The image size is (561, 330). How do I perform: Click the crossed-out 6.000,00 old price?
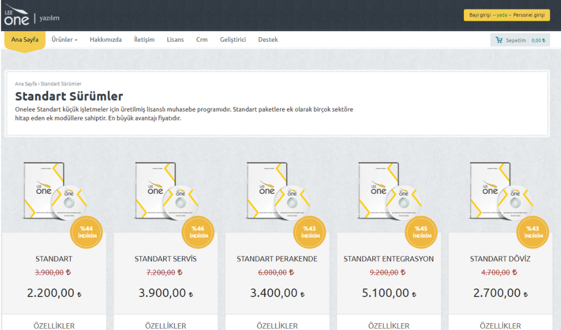coord(276,272)
